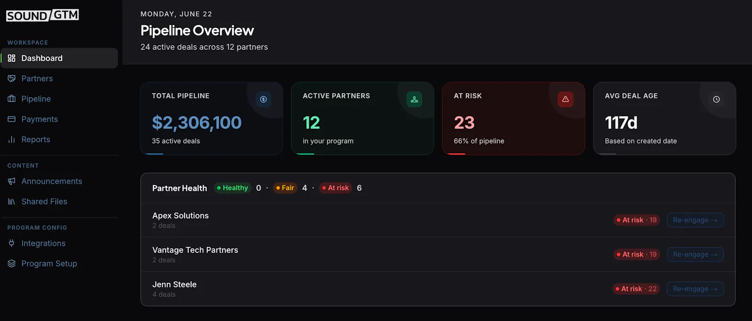This screenshot has width=752, height=321.
Task: Open Announcements in the sidebar
Action: [x=59, y=181]
